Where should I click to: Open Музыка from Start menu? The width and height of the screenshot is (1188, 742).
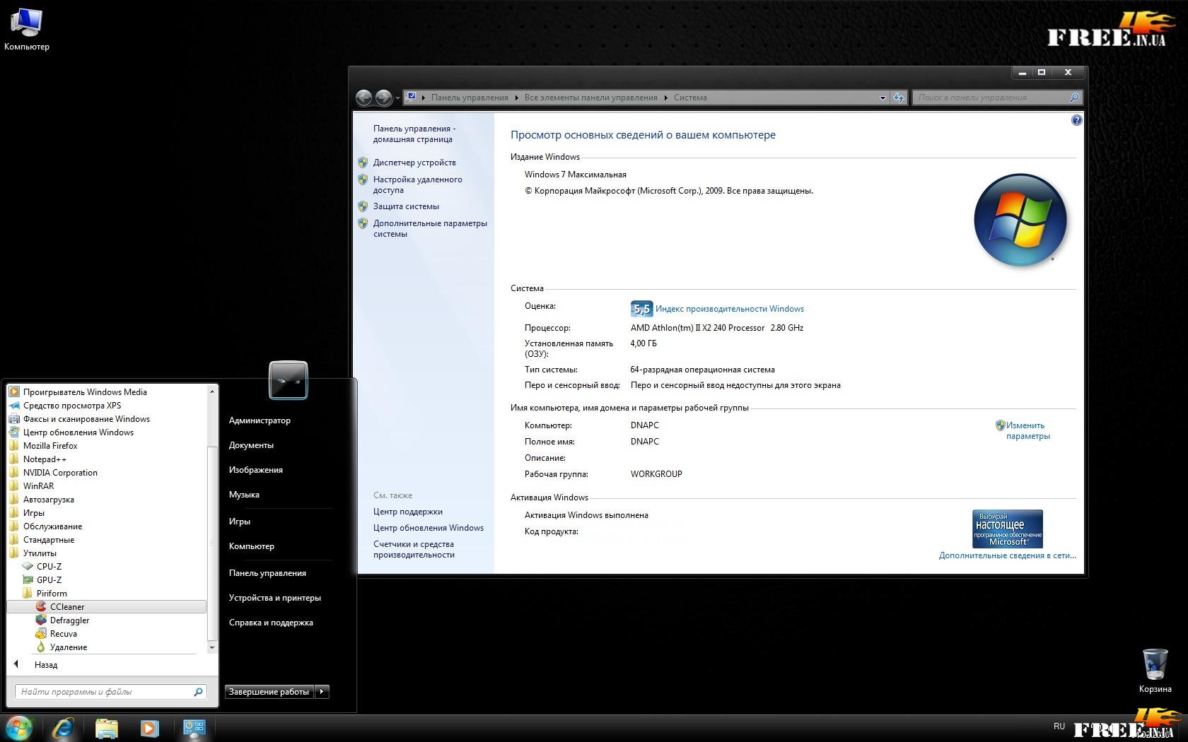[244, 495]
